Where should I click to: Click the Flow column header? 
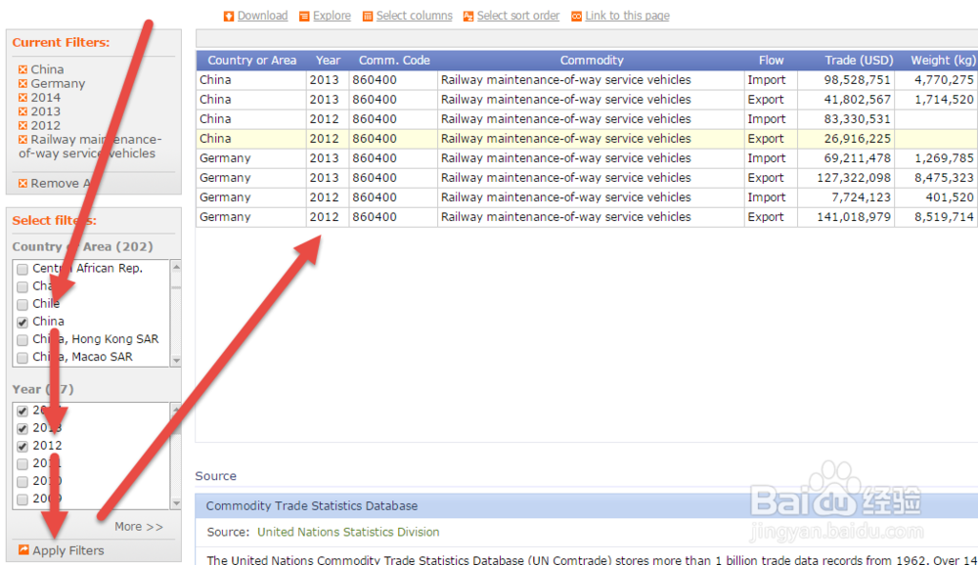click(x=771, y=61)
